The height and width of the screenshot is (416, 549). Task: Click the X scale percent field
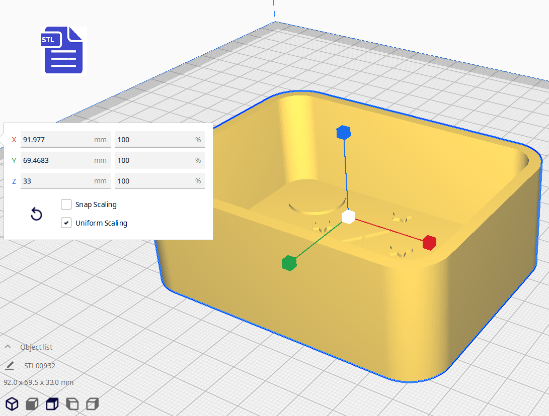153,140
